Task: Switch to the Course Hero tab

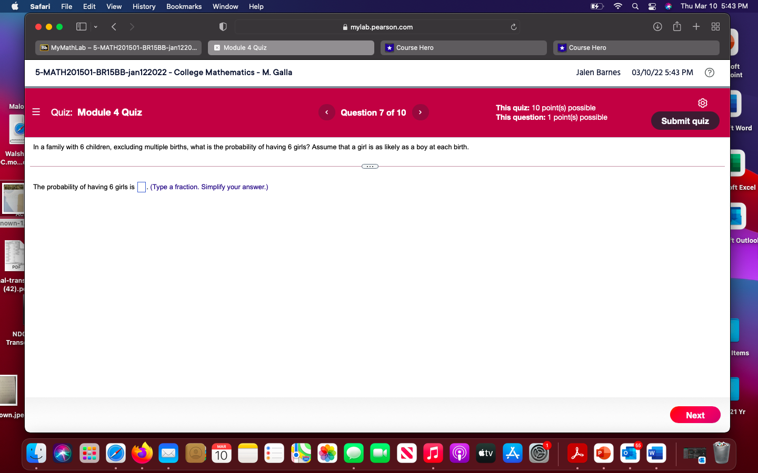Action: tap(463, 48)
